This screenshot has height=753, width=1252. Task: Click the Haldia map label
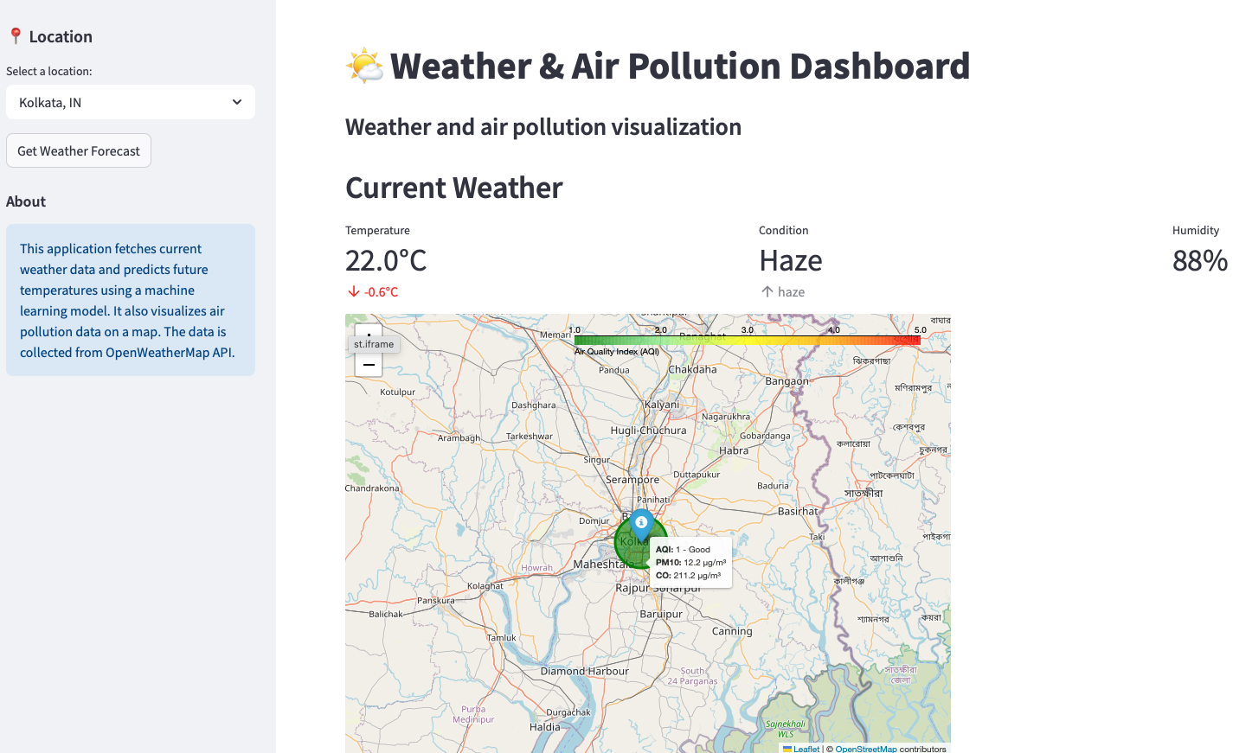click(x=545, y=727)
